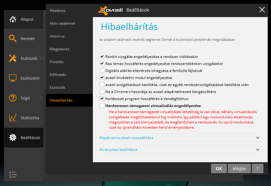Open Súgó submenu arrow in sidebar
The width and height of the screenshot is (271, 186).
coord(41,98)
